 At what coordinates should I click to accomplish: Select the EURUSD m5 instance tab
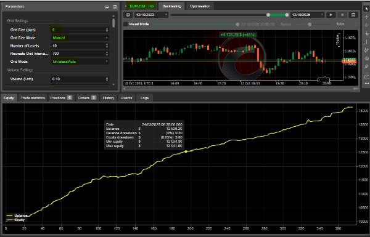[142, 6]
